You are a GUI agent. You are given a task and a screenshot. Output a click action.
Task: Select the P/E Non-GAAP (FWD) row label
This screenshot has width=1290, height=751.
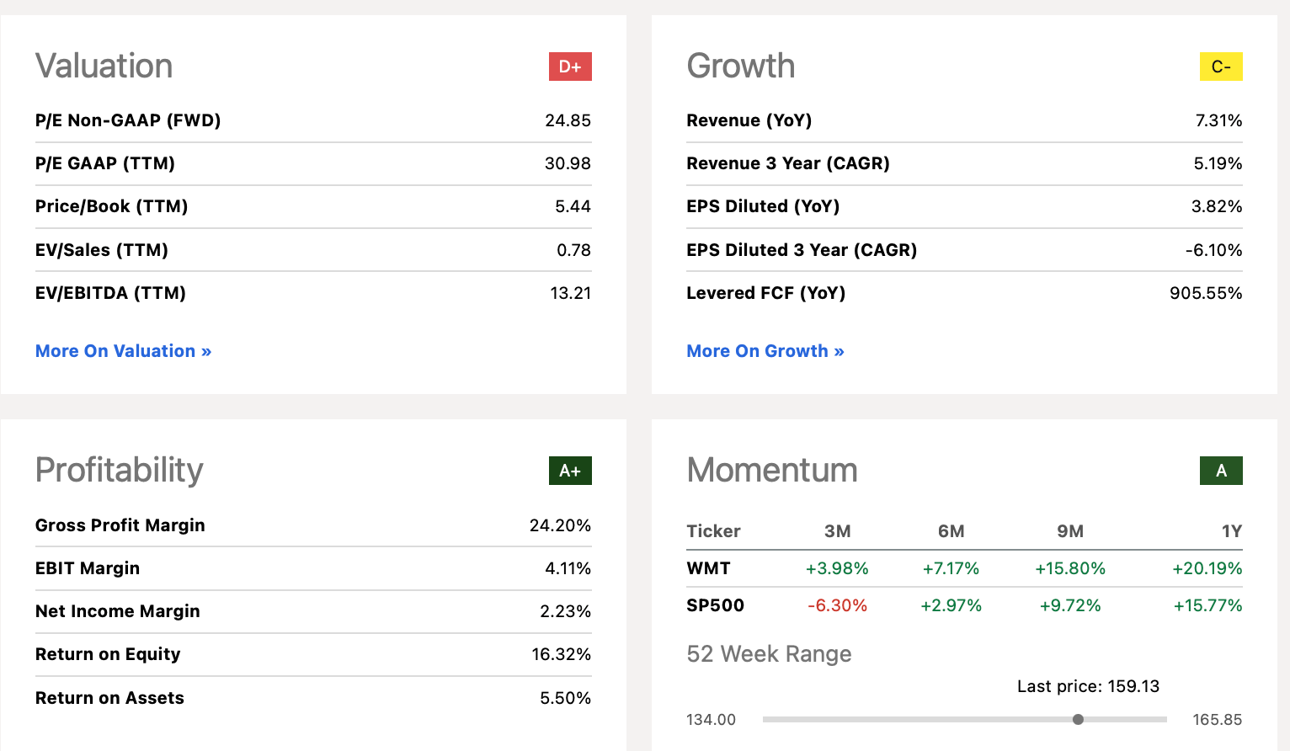[128, 120]
